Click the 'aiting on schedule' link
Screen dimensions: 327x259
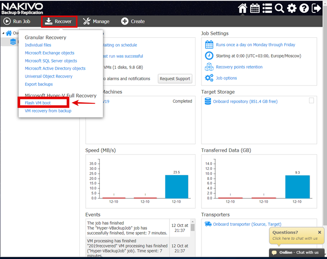120,45
